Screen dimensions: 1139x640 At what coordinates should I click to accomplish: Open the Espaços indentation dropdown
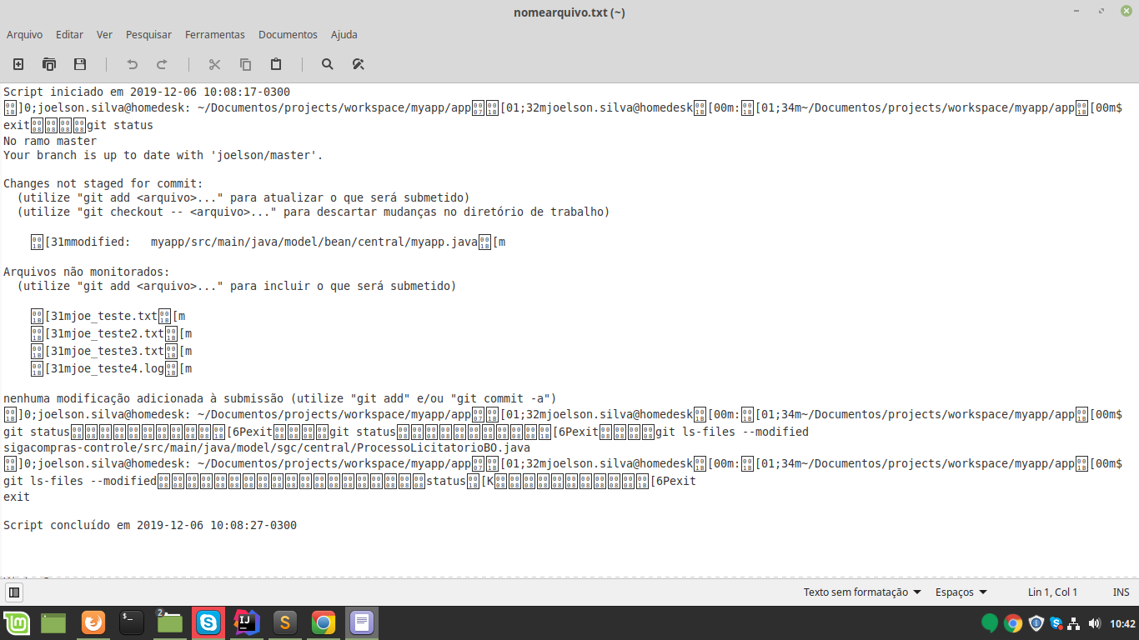point(961,592)
